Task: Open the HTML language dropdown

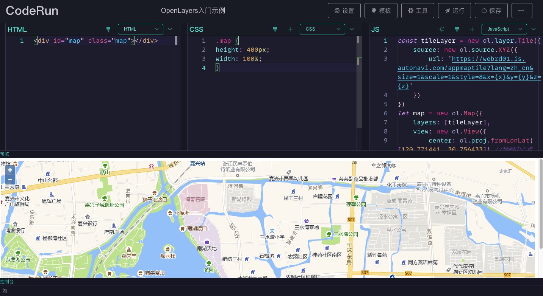Action: pyautogui.click(x=141, y=29)
